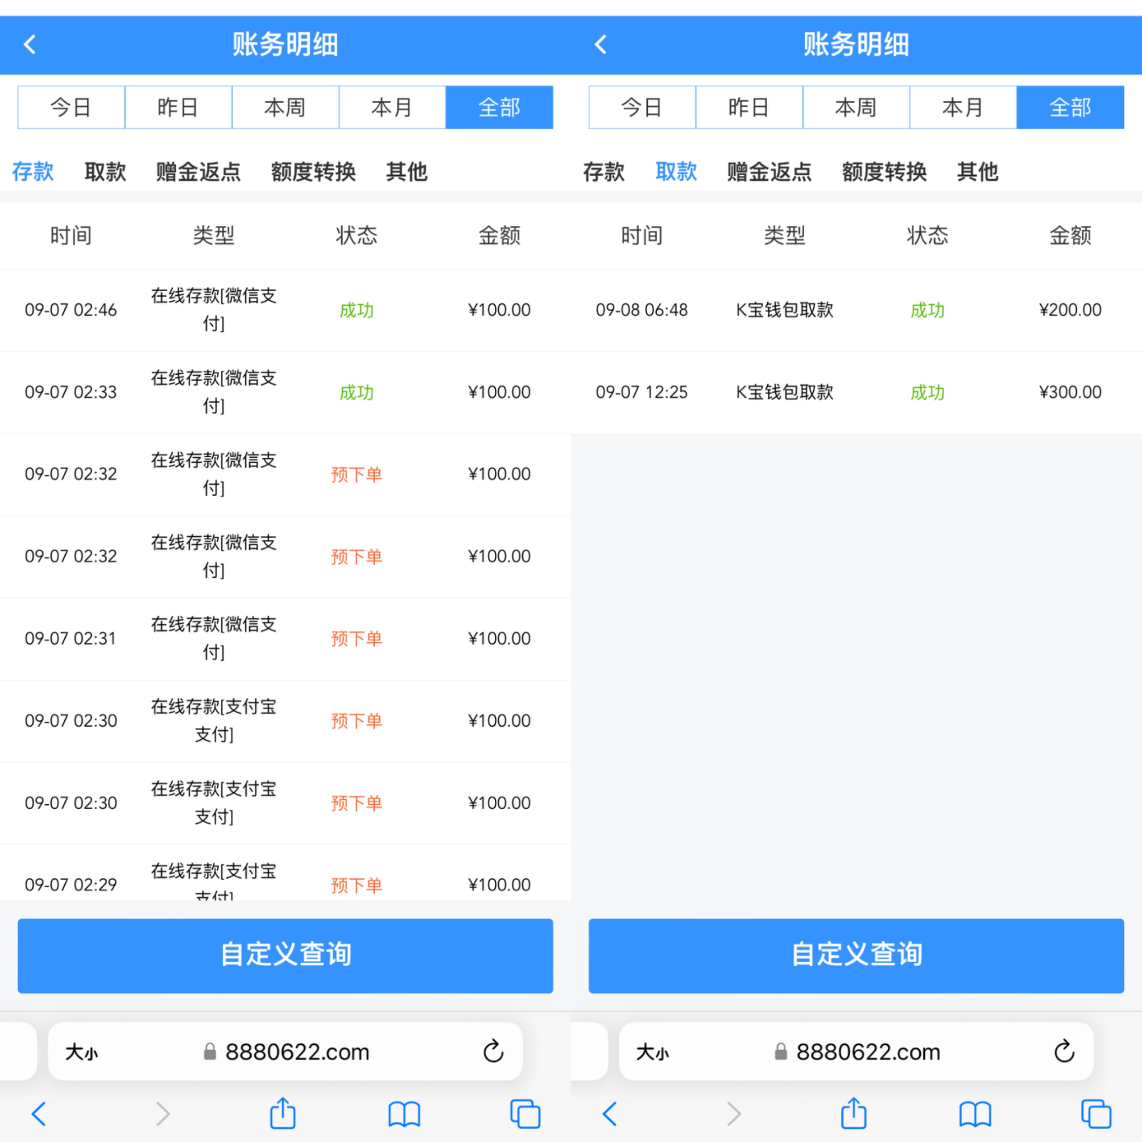
Task: Open 赠金返点 category in left panel
Action: click(x=198, y=172)
